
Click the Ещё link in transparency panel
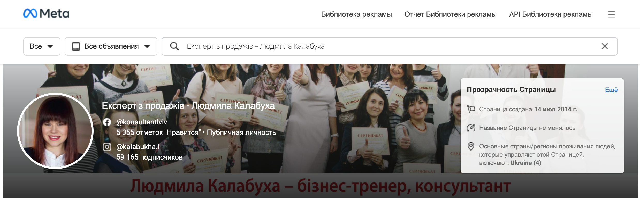(611, 90)
